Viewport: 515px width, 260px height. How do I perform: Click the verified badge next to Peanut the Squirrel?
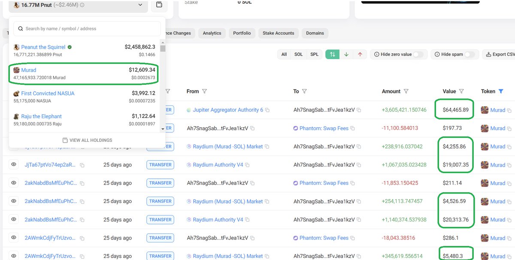pyautogui.click(x=70, y=47)
